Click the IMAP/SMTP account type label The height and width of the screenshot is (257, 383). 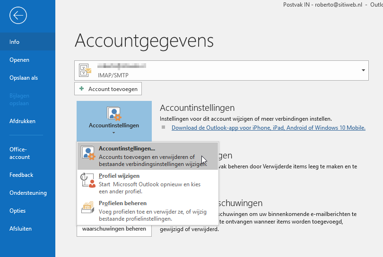click(x=113, y=75)
